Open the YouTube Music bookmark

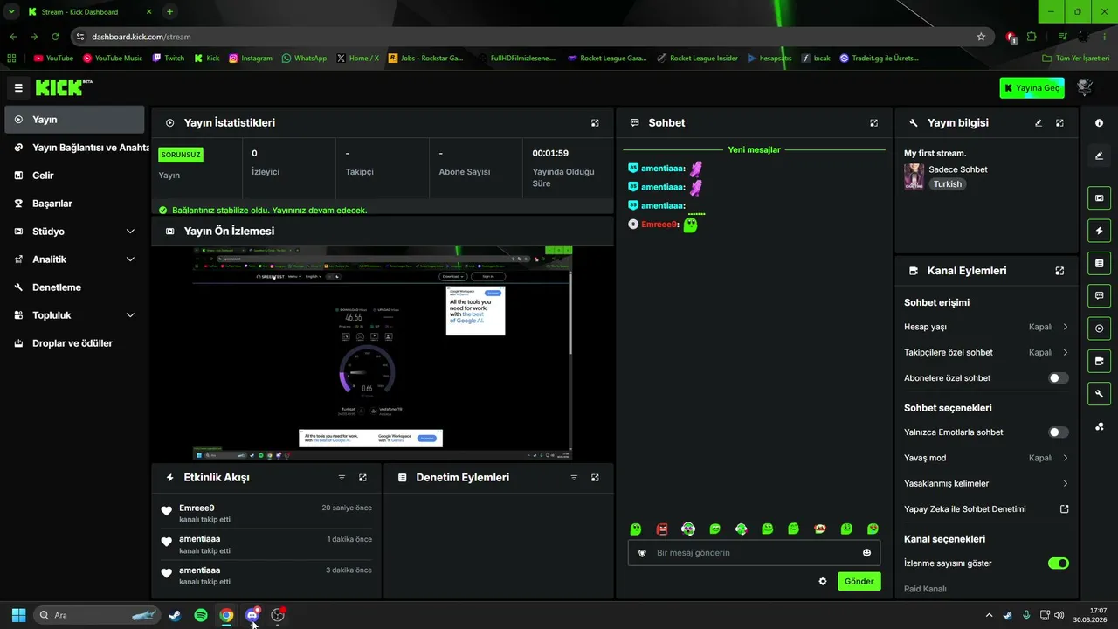pos(113,59)
